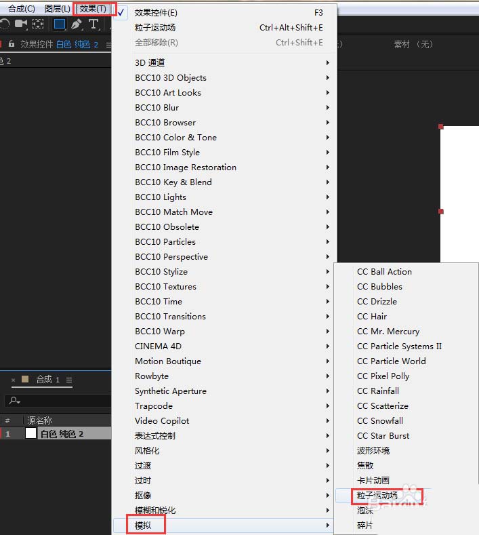Open 风格化 effect category
479x535 pixels.
[x=225, y=451]
